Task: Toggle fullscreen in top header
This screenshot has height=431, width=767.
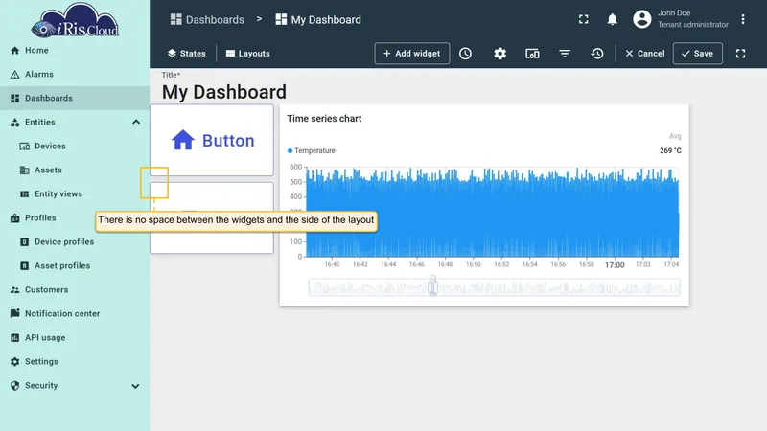Action: tap(584, 19)
